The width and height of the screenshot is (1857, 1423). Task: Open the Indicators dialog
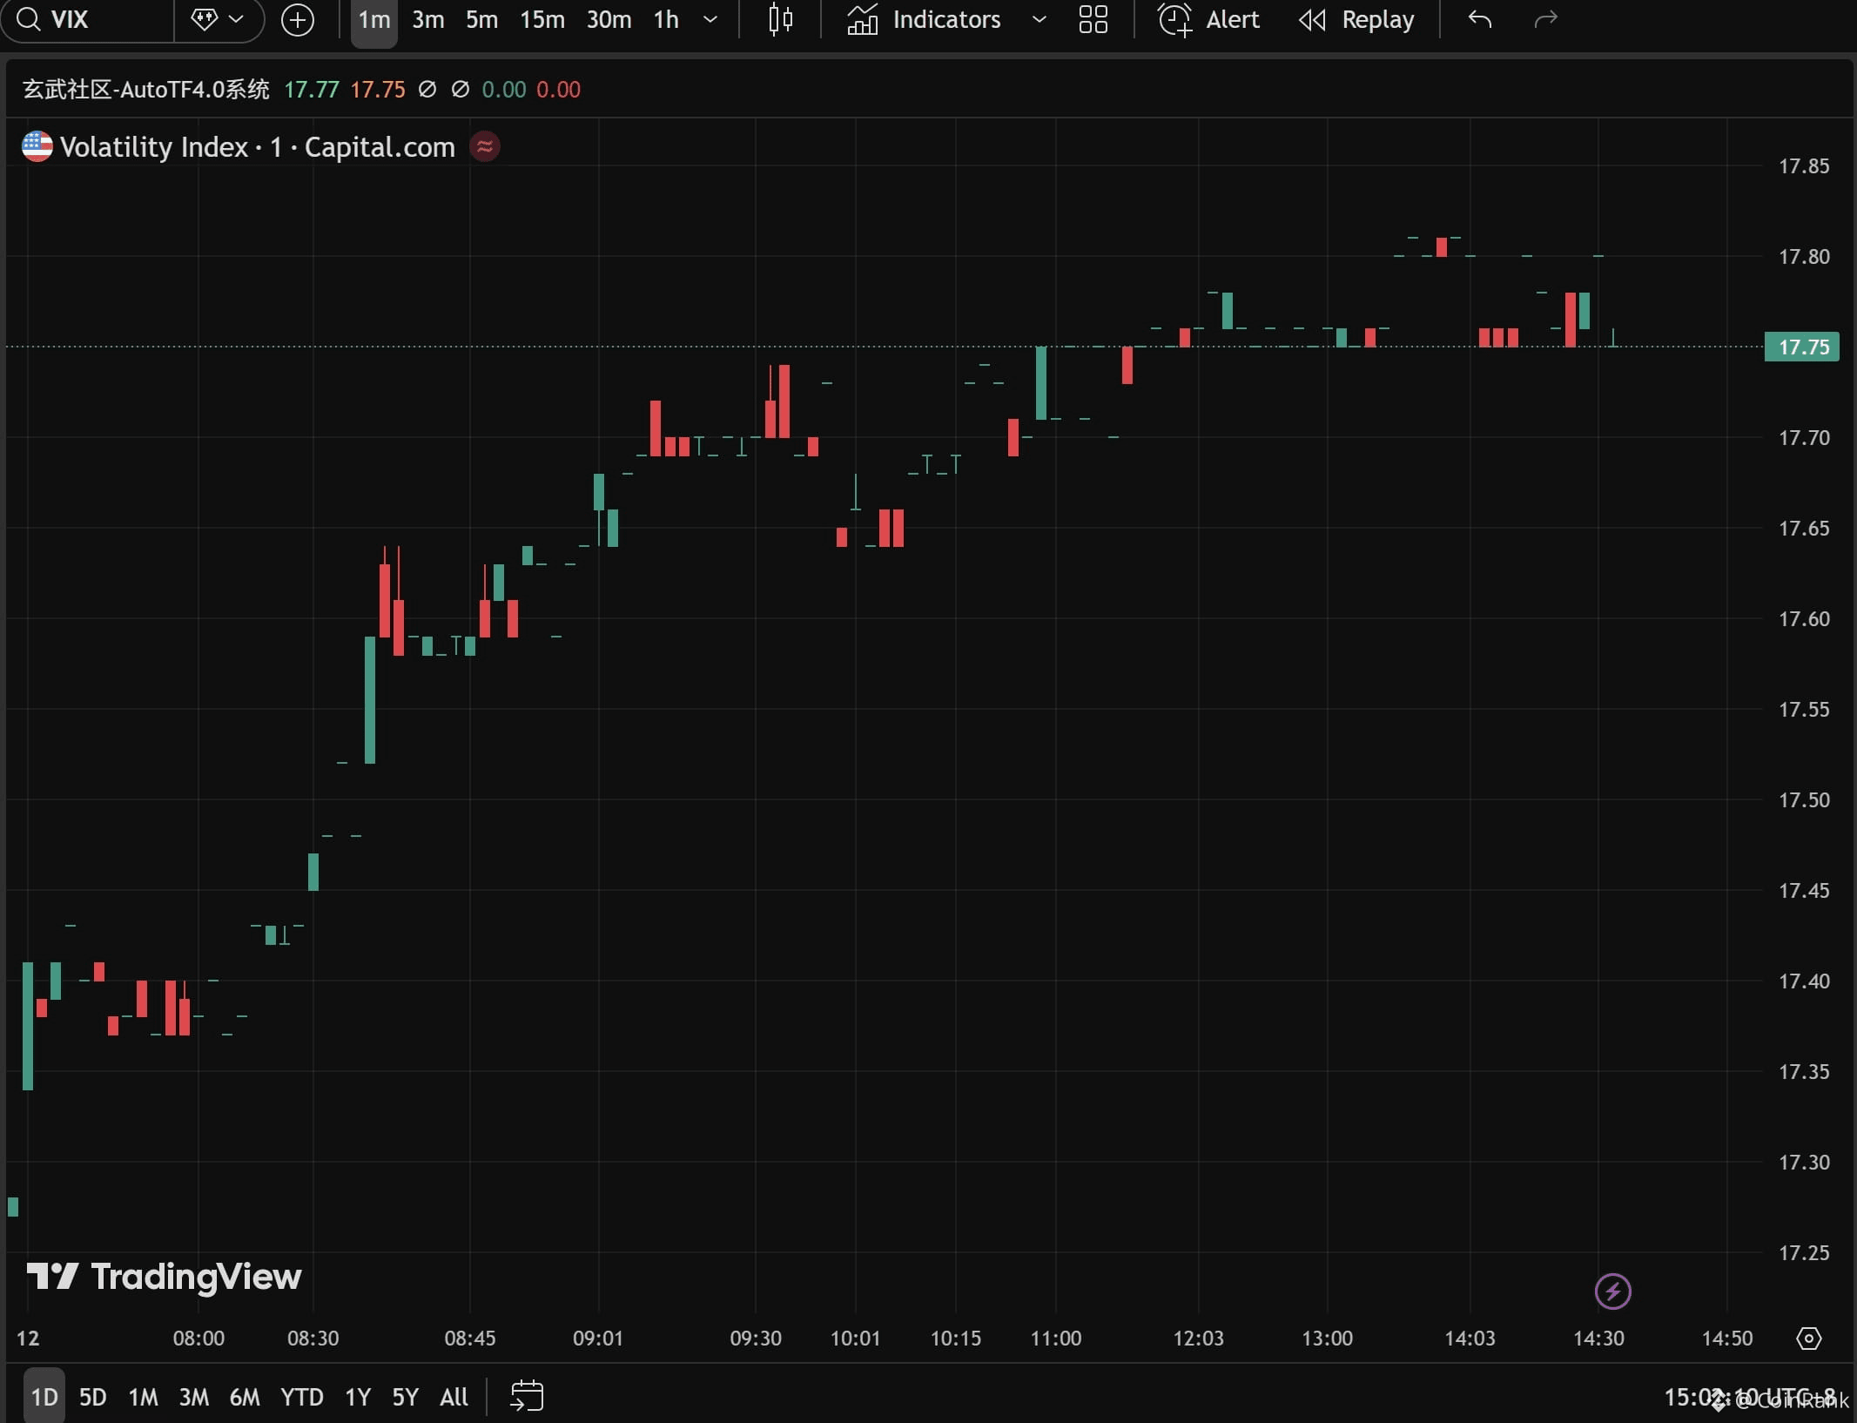(x=925, y=19)
